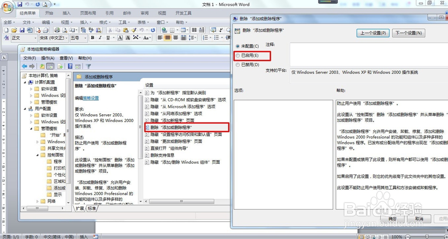This screenshot has height=239, width=448.
Task: Switch to the 引用 ribbon tab
Action: click(109, 13)
